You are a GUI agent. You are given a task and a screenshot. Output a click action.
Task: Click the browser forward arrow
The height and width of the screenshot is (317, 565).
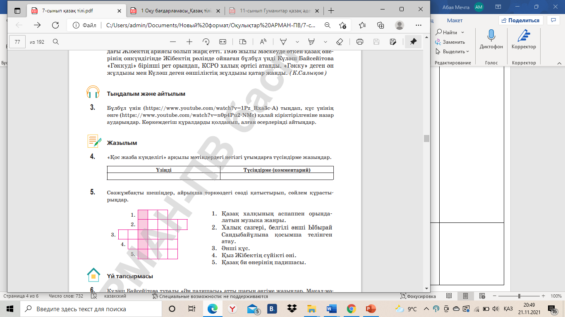pyautogui.click(x=37, y=25)
